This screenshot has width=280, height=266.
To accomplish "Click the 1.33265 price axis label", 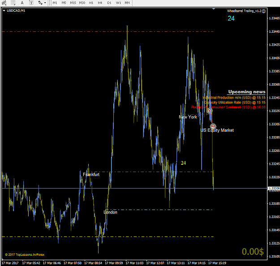I will point(274,150).
